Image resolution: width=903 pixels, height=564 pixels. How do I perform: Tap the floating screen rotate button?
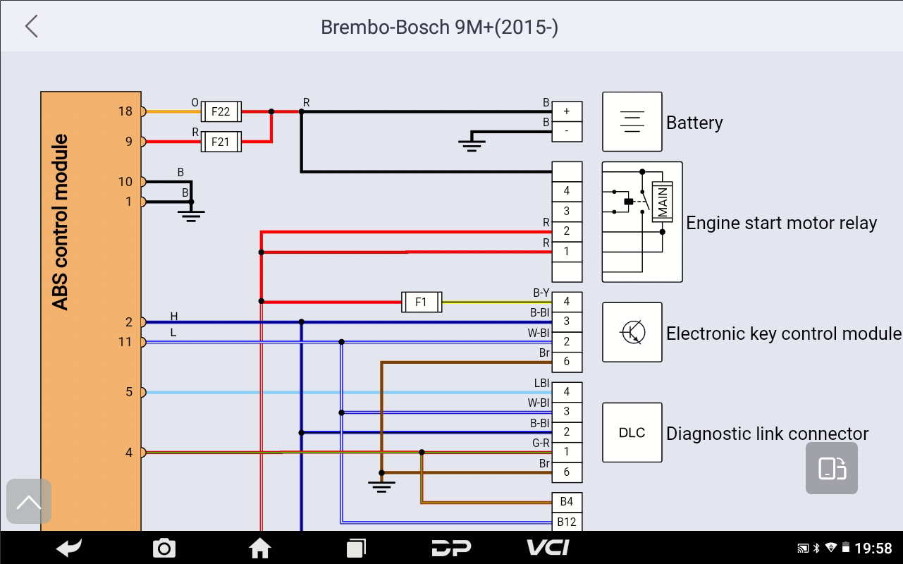pyautogui.click(x=832, y=468)
